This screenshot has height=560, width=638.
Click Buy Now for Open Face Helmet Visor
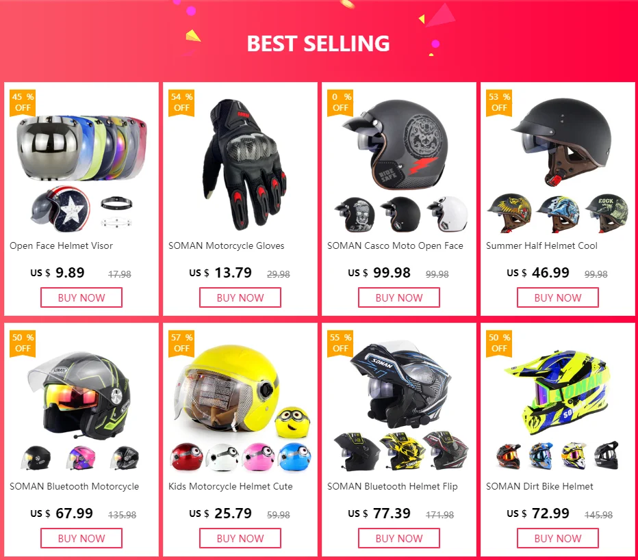click(x=81, y=297)
